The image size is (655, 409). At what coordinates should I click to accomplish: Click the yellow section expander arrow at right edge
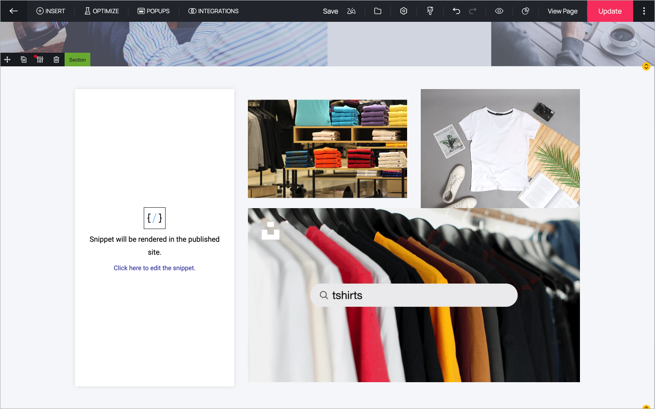click(x=646, y=66)
